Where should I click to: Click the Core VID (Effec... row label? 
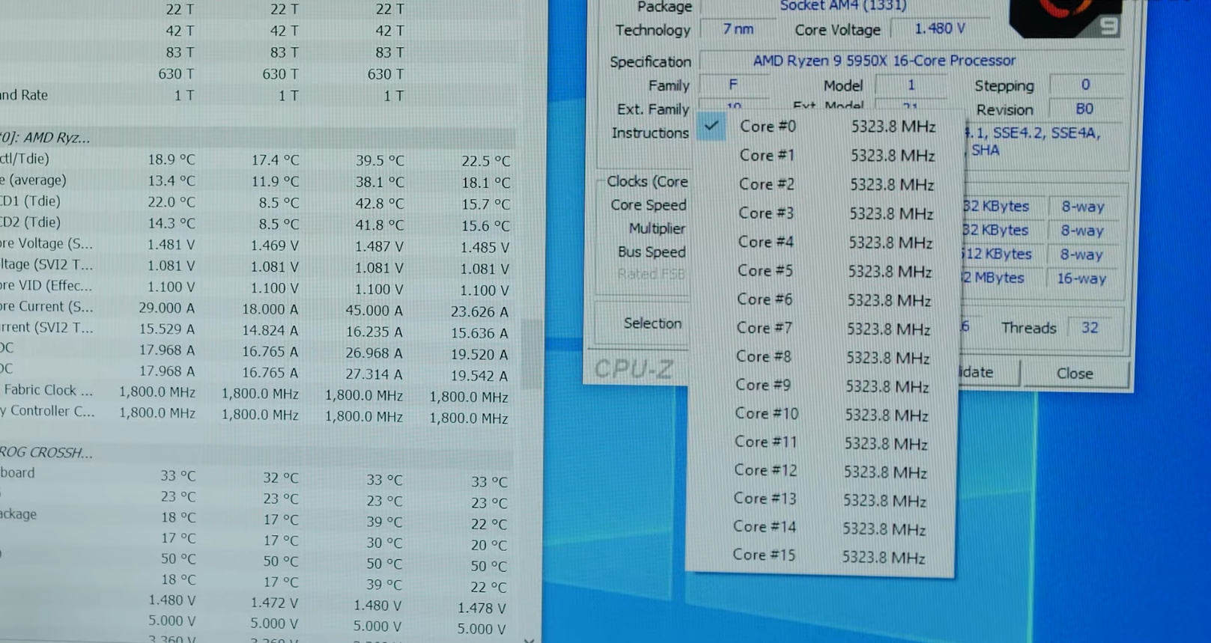pyautogui.click(x=46, y=285)
